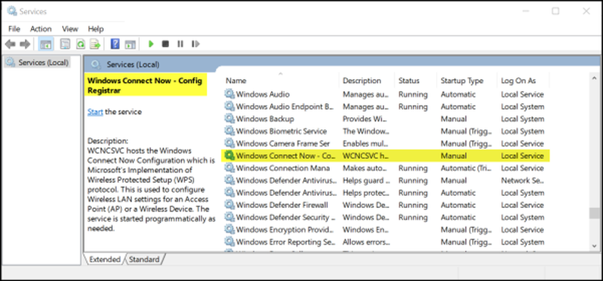This screenshot has width=603, height=281.
Task: Open Properties toolbar icon
Action: click(x=65, y=44)
